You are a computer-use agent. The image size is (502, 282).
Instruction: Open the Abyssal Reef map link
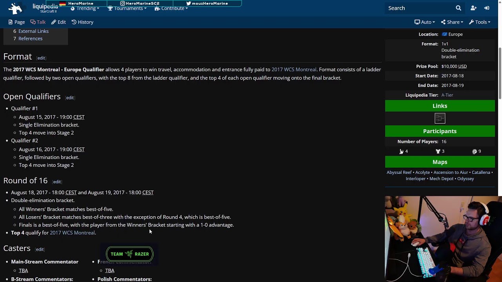tap(399, 172)
